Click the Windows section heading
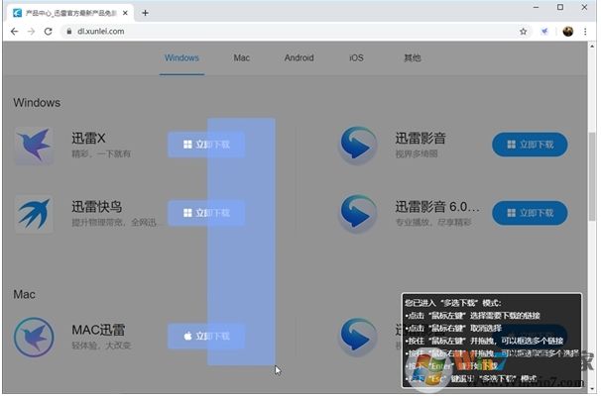The height and width of the screenshot is (396, 601). [x=37, y=103]
